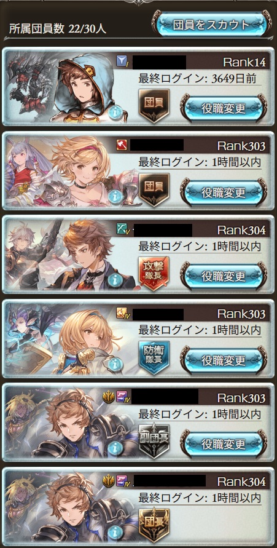
Task: Click the axe class icon on second card
Action: click(122, 145)
